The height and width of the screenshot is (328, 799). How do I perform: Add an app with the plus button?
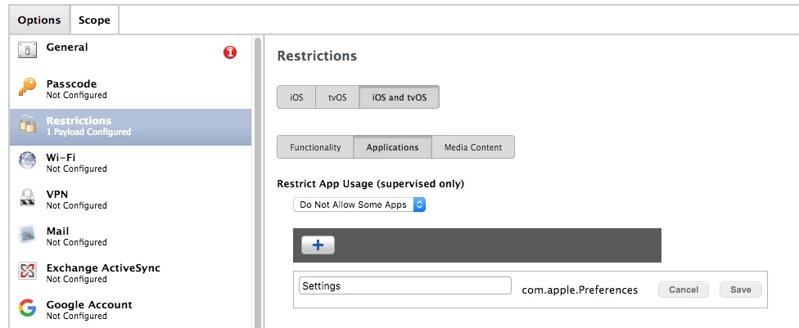tap(318, 245)
